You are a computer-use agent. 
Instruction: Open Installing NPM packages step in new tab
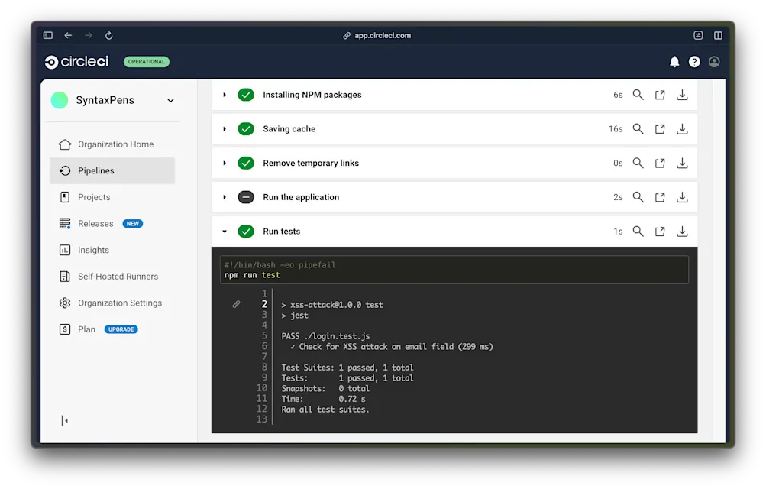click(660, 95)
